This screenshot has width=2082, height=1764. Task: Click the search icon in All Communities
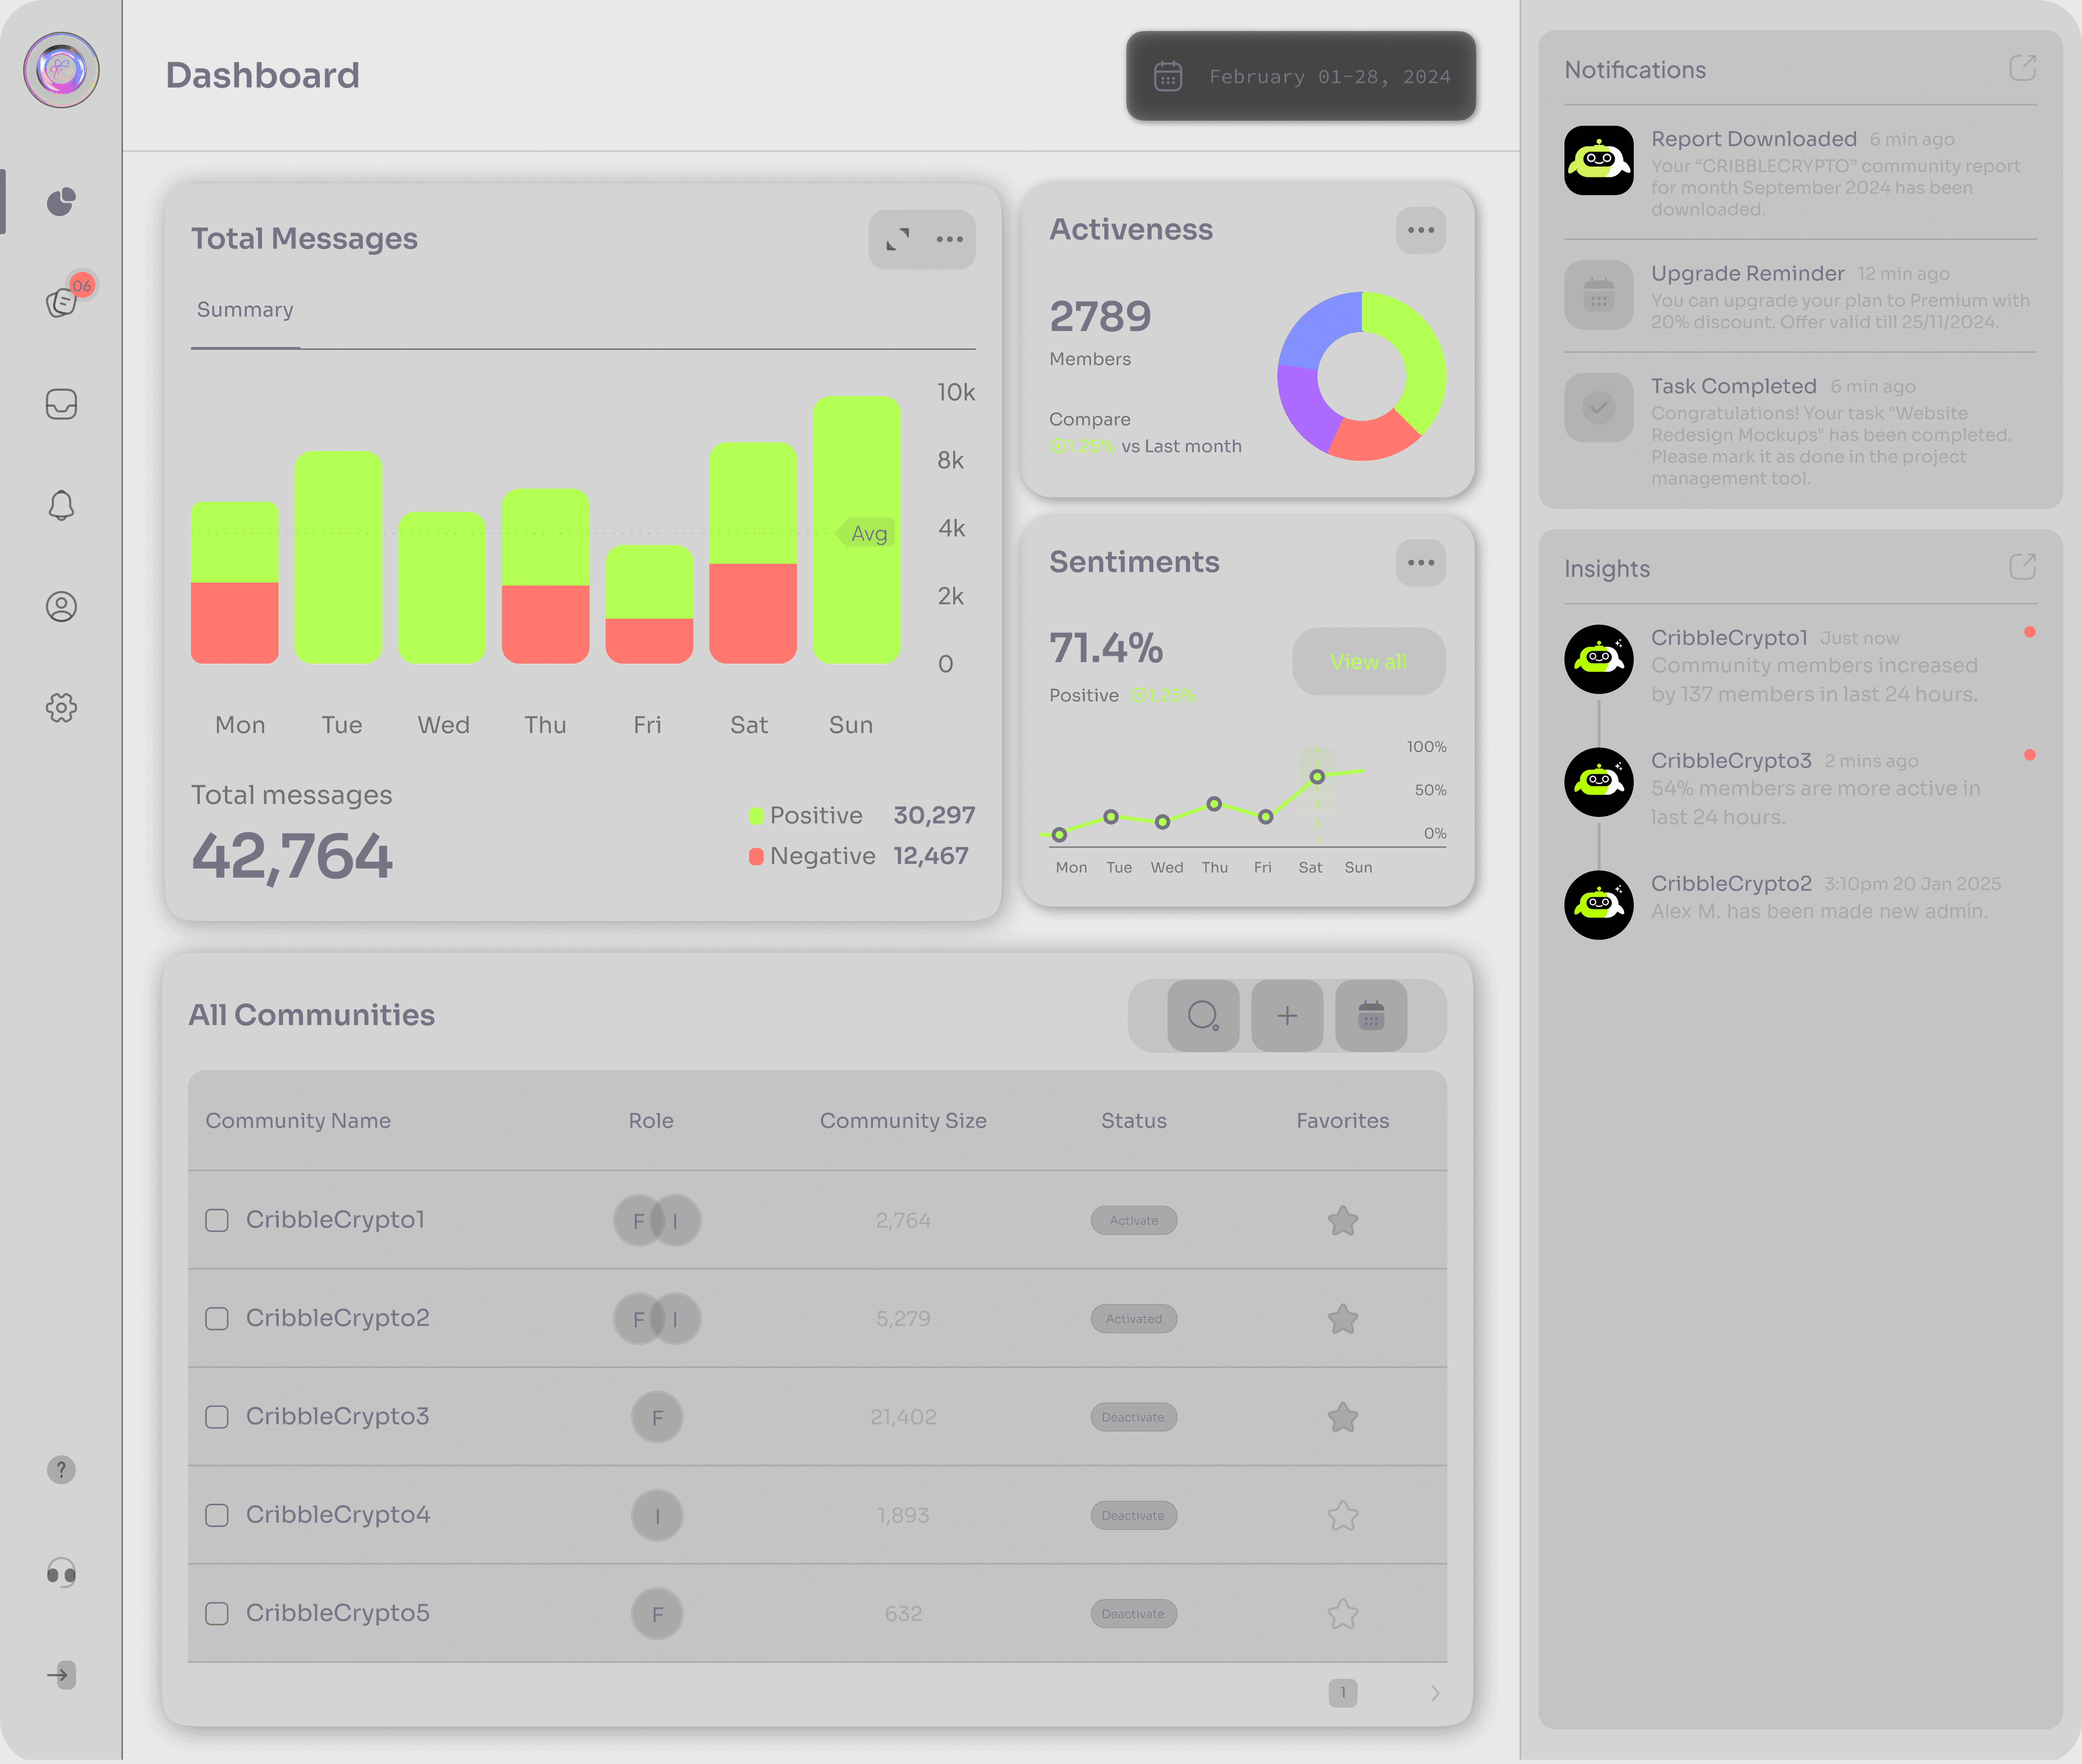1203,1016
